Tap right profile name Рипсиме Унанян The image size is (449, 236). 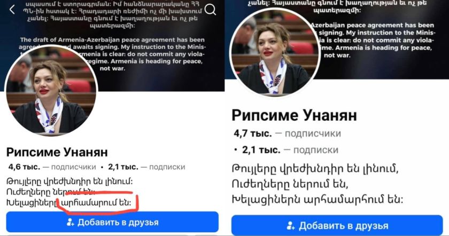pyautogui.click(x=294, y=115)
